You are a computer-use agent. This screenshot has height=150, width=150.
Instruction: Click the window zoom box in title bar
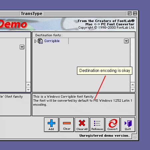click(130, 13)
